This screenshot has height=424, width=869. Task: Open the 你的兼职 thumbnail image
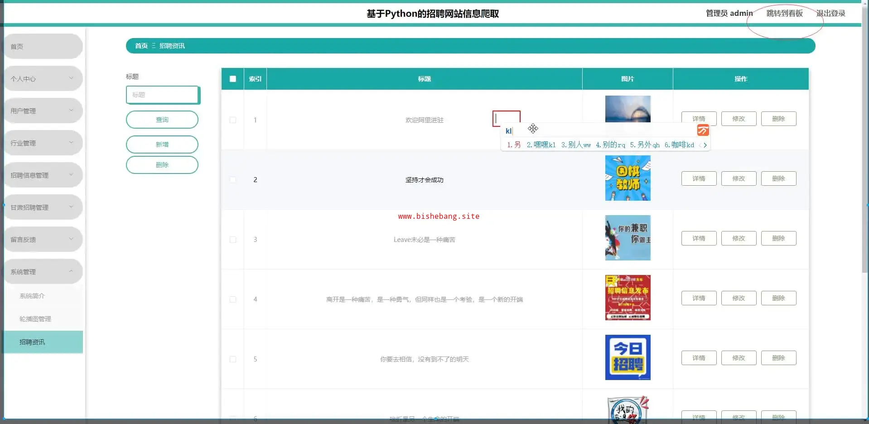[x=628, y=238]
